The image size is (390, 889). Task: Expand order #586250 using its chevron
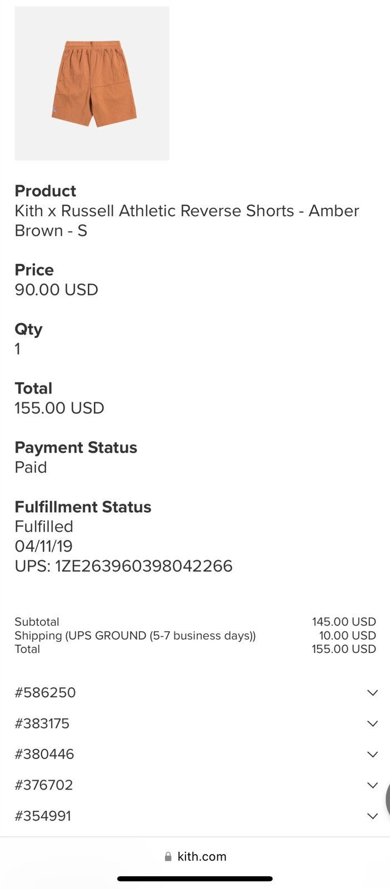(x=372, y=693)
